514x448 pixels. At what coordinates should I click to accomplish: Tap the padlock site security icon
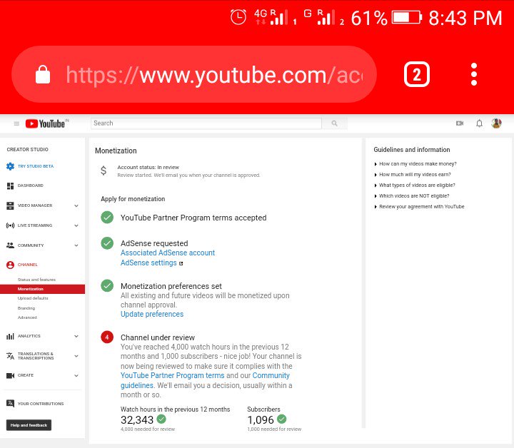point(43,74)
